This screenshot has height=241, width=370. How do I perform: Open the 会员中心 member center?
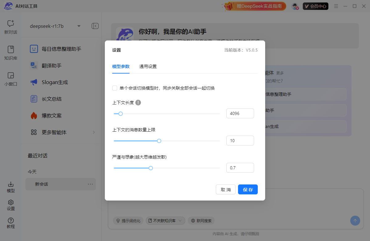(x=315, y=6)
